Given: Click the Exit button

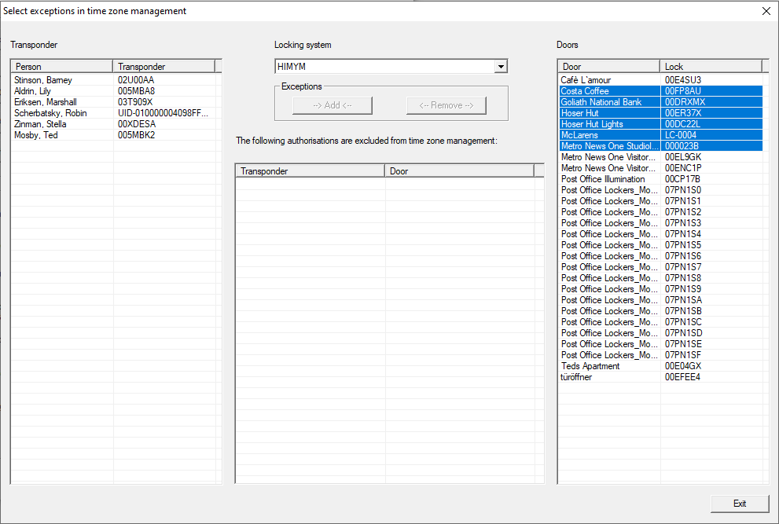Looking at the screenshot, I should [739, 504].
